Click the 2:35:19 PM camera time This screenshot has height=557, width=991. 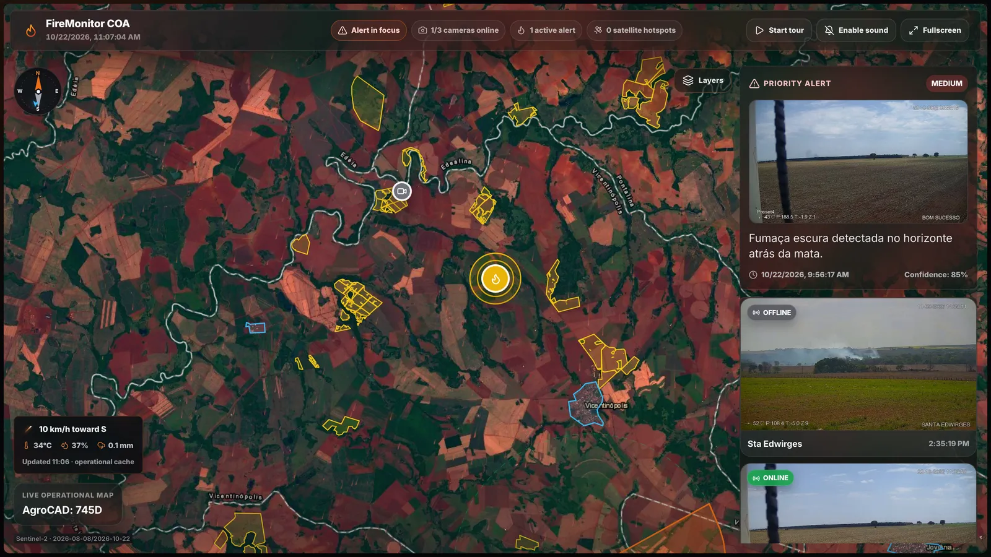coord(948,444)
